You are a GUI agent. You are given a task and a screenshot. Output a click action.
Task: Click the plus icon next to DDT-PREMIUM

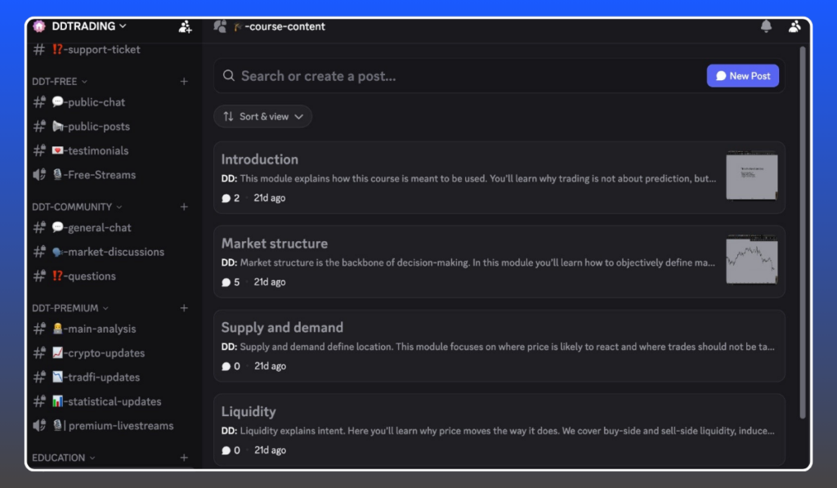pyautogui.click(x=184, y=308)
